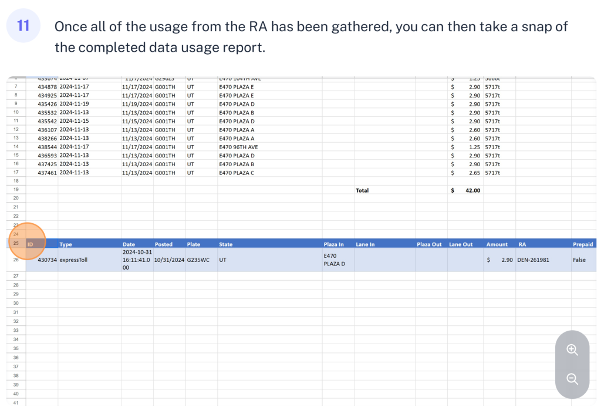The width and height of the screenshot is (601, 417).
Task: Select the expressToll type cell
Action: 73,260
